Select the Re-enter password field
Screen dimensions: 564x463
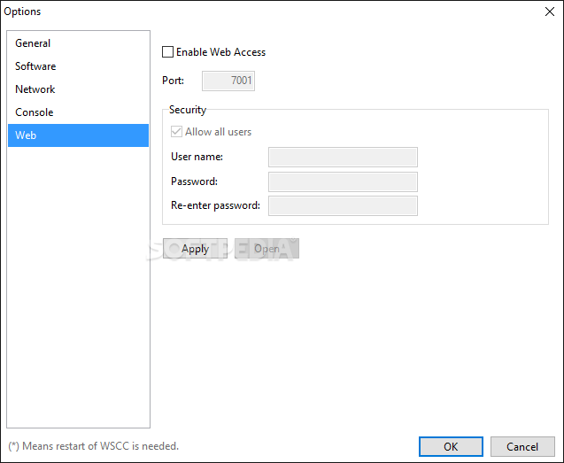[343, 205]
